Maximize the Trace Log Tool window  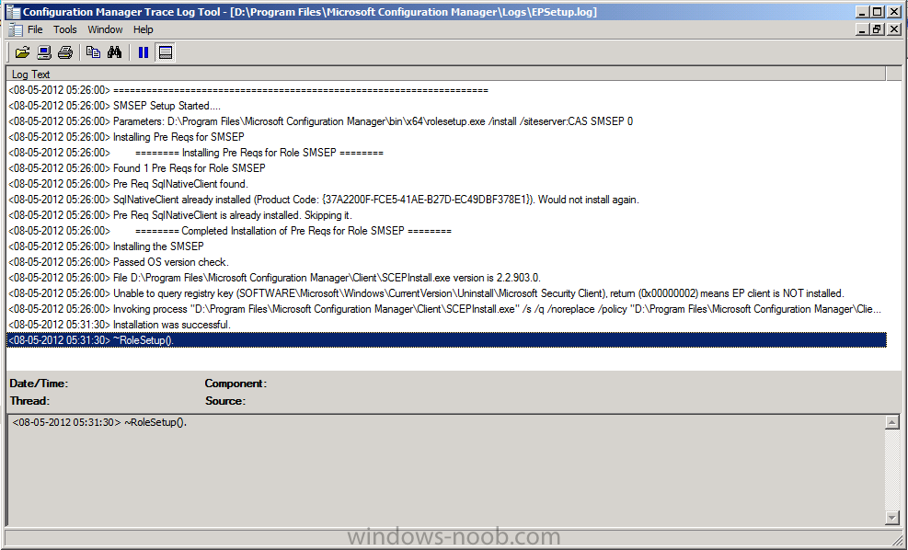pos(878,12)
